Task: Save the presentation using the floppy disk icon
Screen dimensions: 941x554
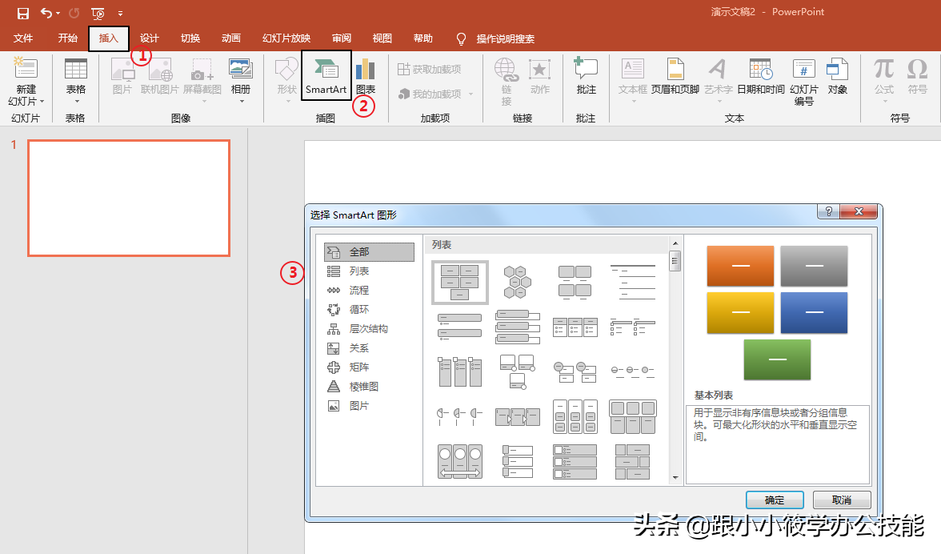Action: [x=22, y=13]
